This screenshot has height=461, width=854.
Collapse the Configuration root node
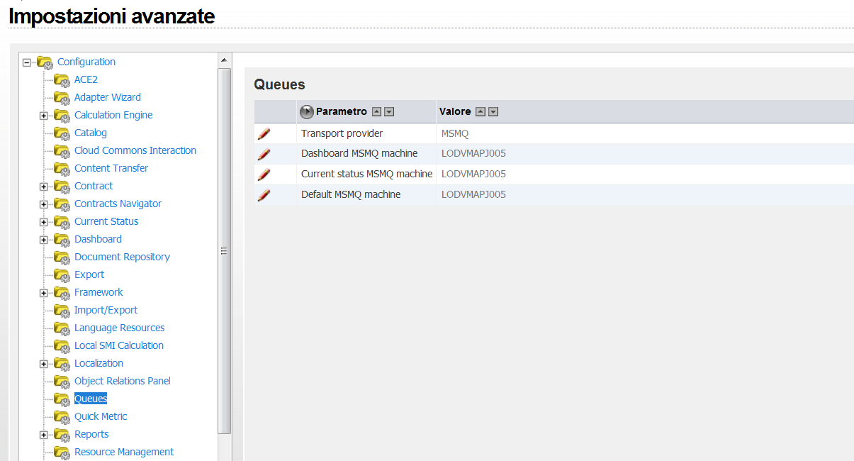(x=27, y=62)
